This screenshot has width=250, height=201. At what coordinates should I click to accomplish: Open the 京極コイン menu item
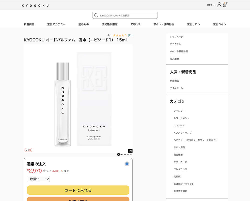[219, 24]
